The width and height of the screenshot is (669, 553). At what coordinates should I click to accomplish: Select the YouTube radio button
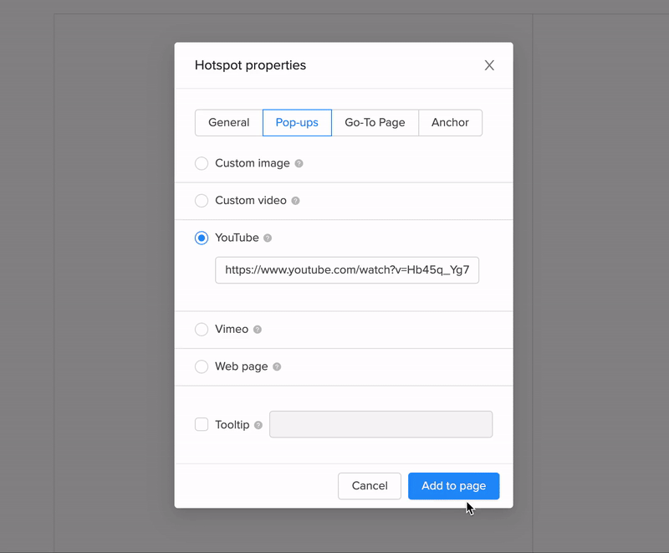pyautogui.click(x=202, y=238)
